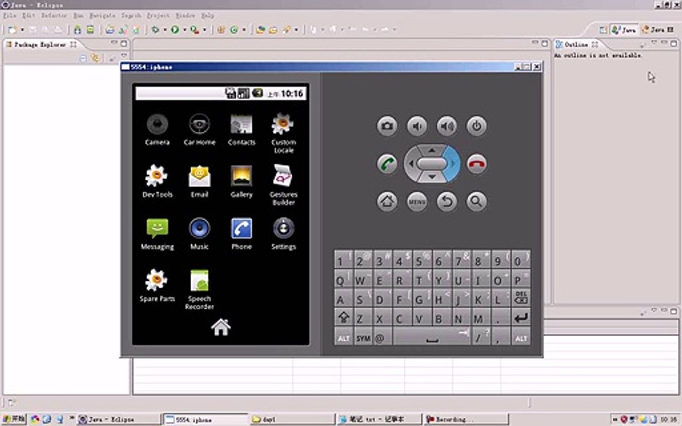Launch Car Home app
Image resolution: width=682 pixels, height=426 pixels.
tap(199, 129)
